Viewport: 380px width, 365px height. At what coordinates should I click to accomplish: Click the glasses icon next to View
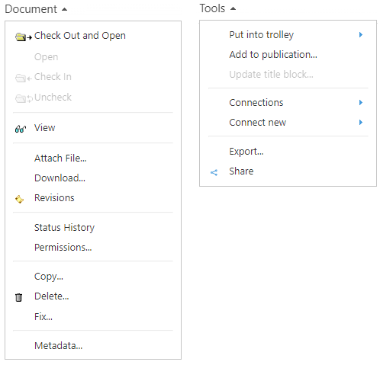tap(21, 129)
